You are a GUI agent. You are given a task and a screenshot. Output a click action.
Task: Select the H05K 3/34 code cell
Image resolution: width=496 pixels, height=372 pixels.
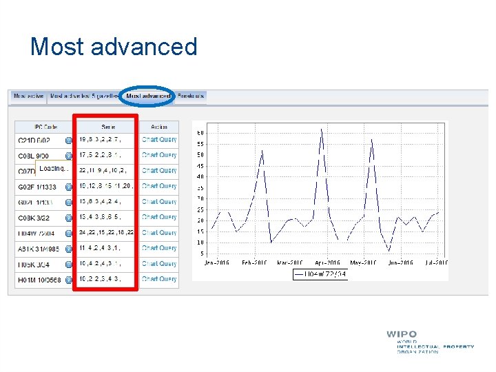[x=34, y=265]
